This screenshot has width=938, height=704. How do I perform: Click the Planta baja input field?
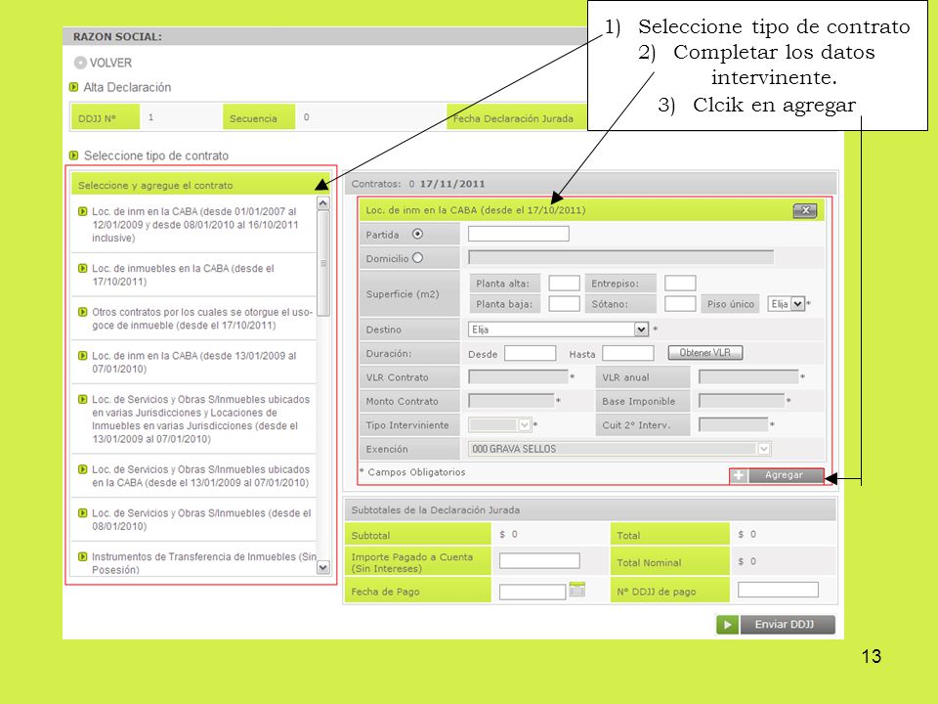pos(564,304)
